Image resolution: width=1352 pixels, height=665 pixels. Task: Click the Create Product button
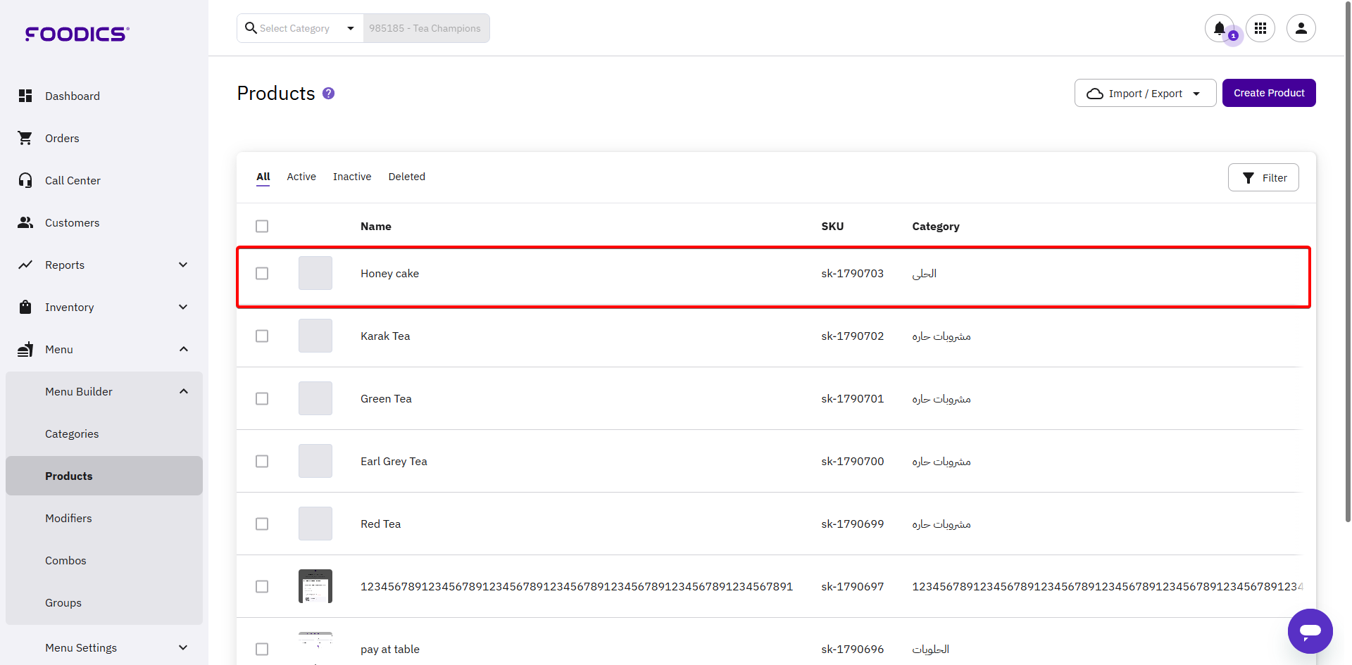pos(1268,93)
